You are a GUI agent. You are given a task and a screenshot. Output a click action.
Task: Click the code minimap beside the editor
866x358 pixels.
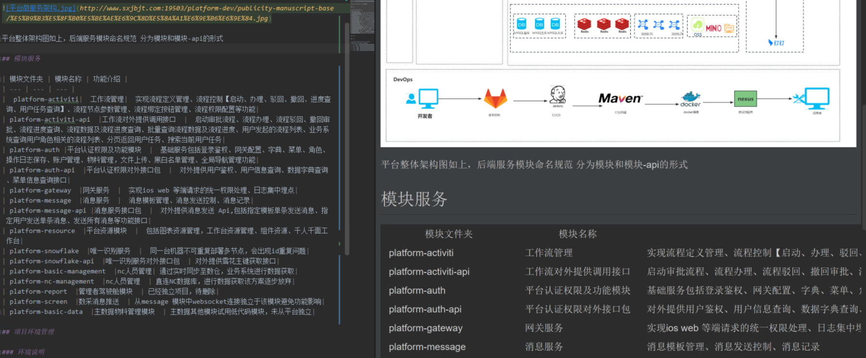click(362, 25)
